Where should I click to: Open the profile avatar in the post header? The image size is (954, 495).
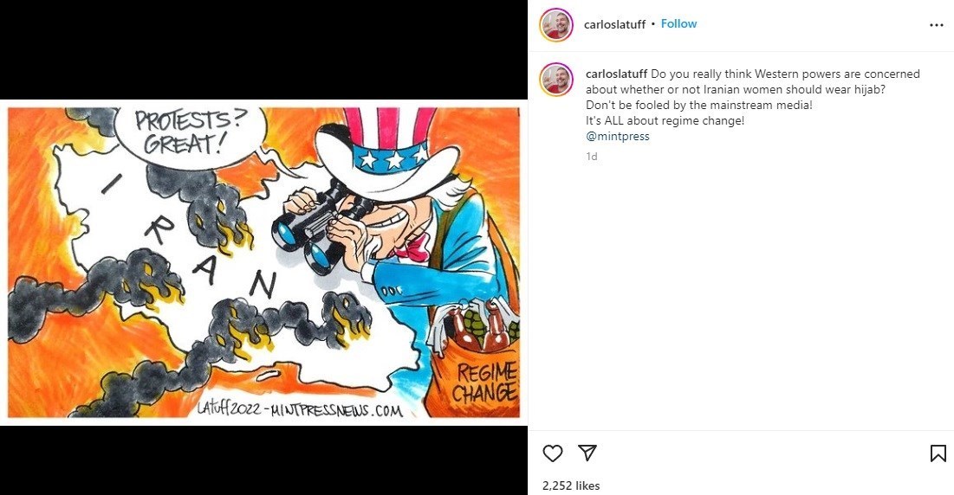(556, 25)
